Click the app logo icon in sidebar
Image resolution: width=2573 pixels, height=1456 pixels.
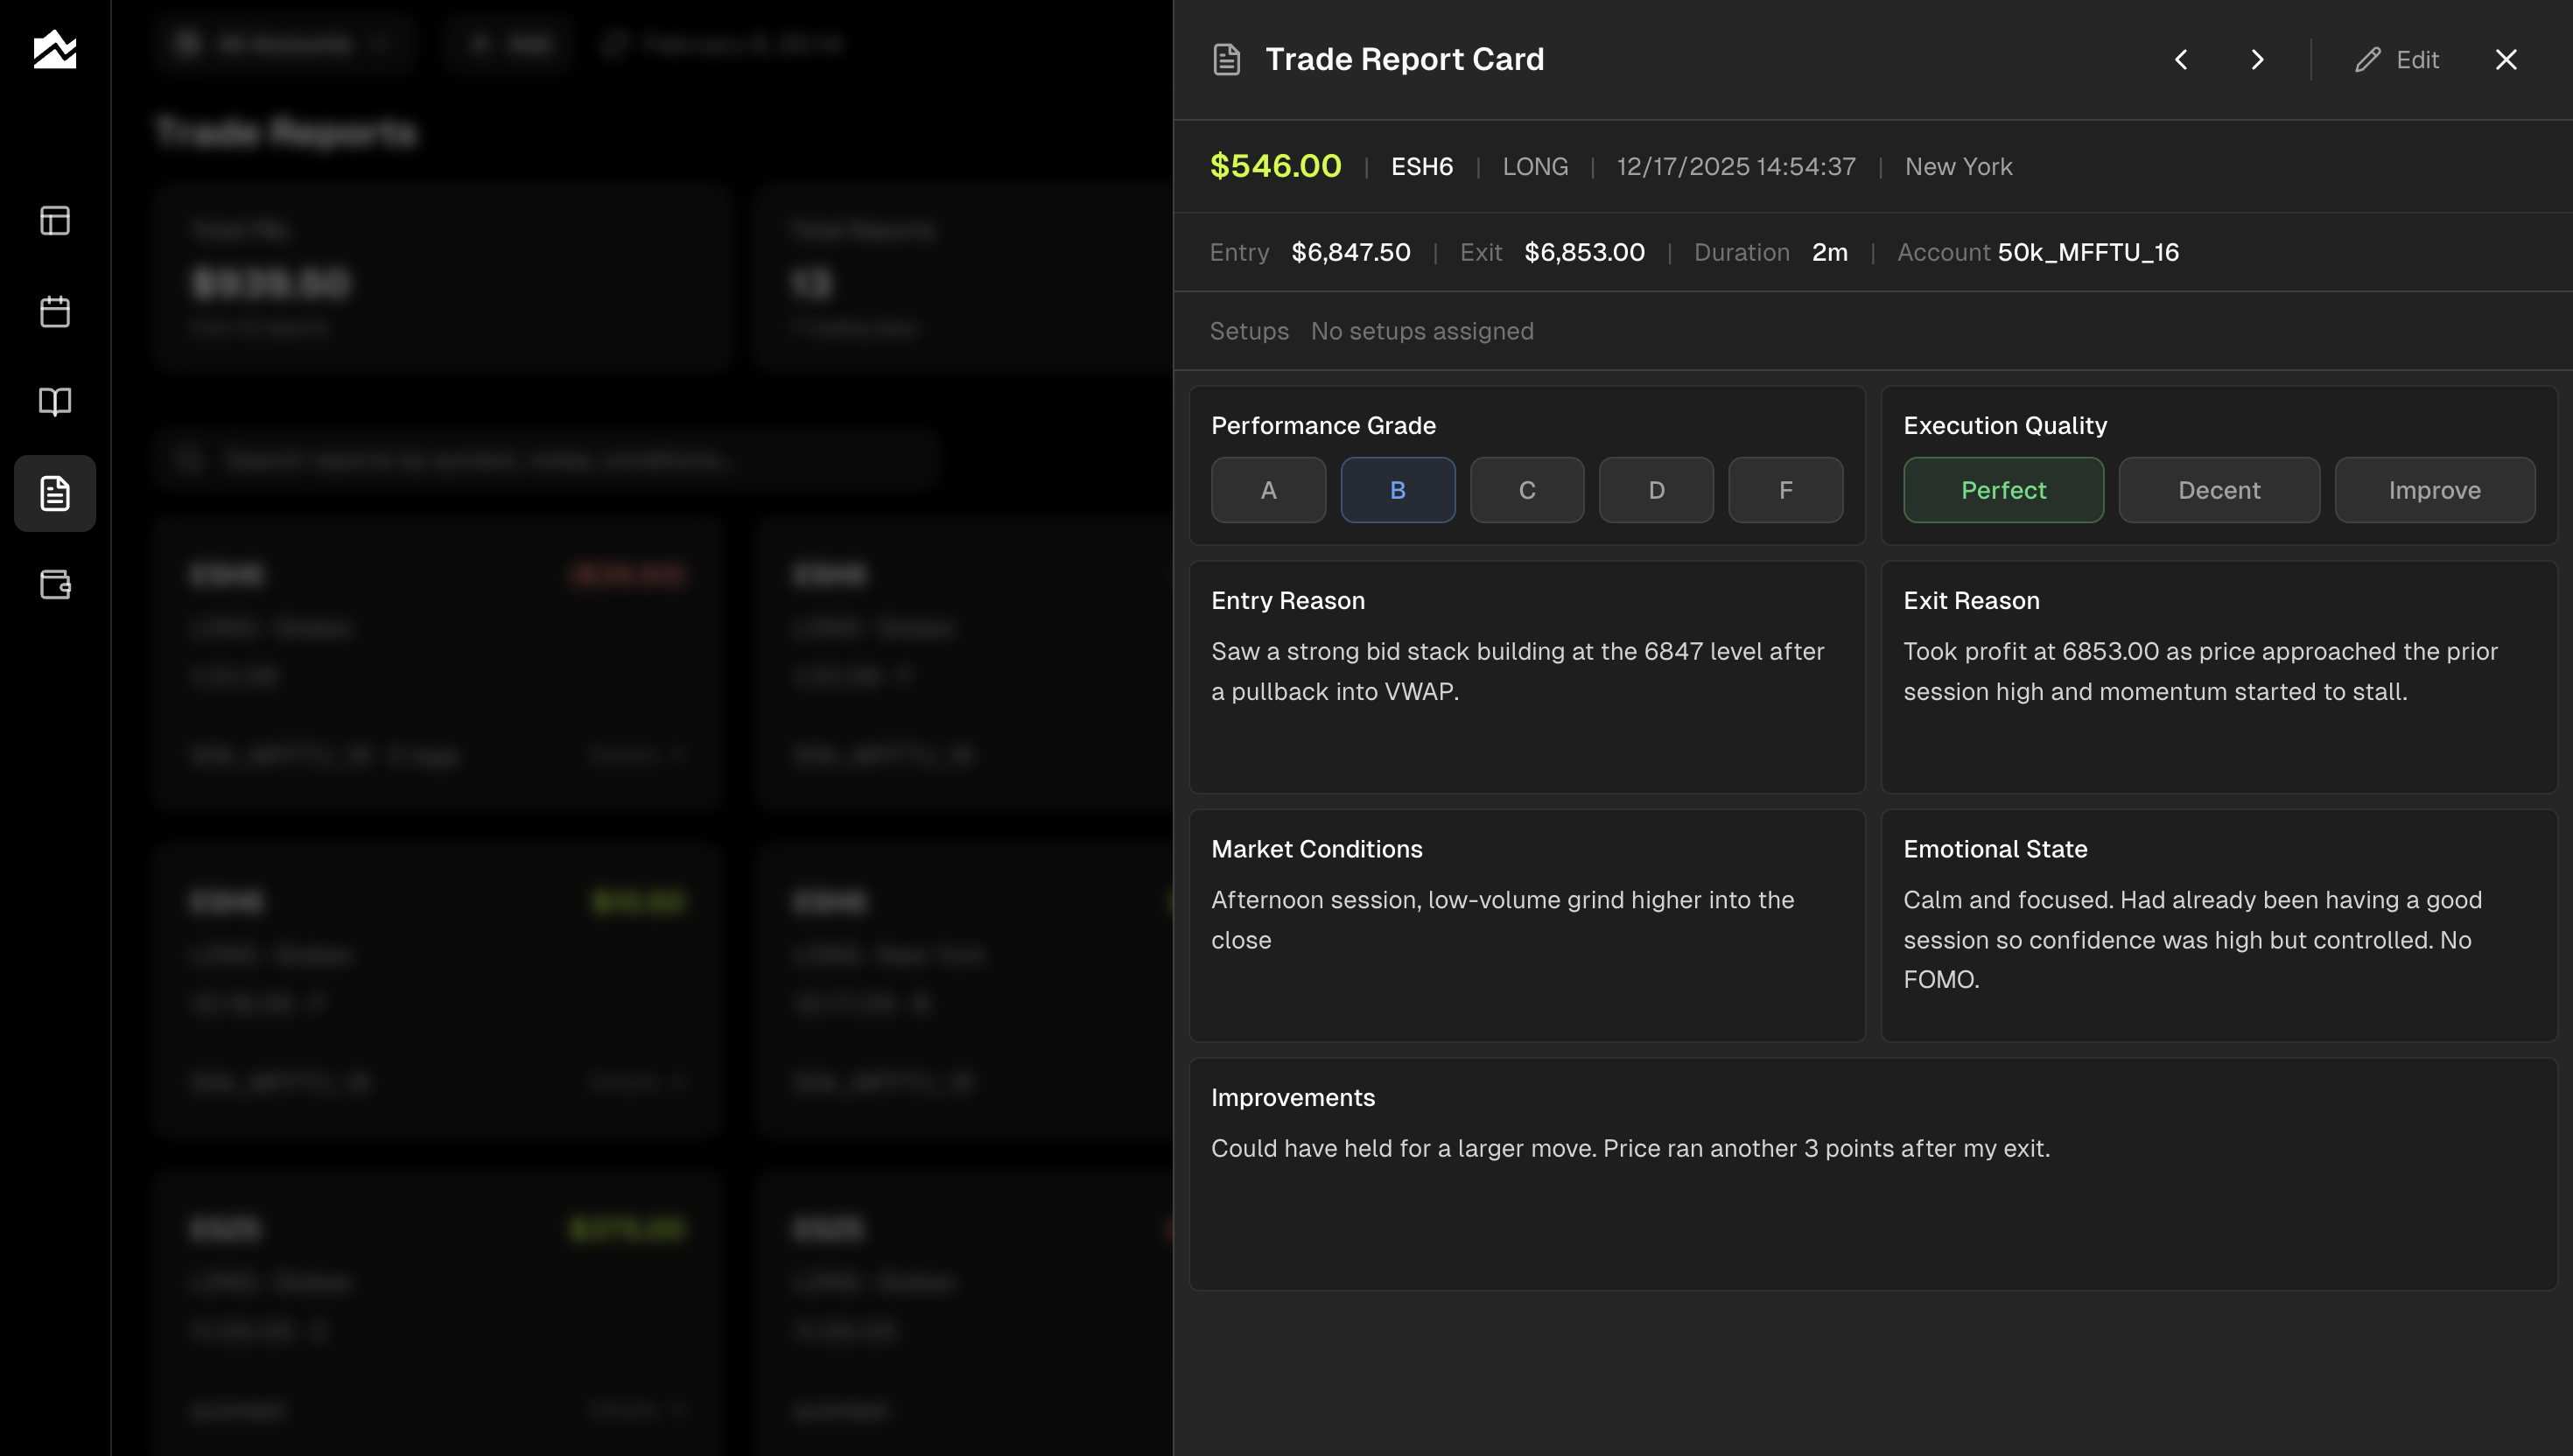[55, 49]
